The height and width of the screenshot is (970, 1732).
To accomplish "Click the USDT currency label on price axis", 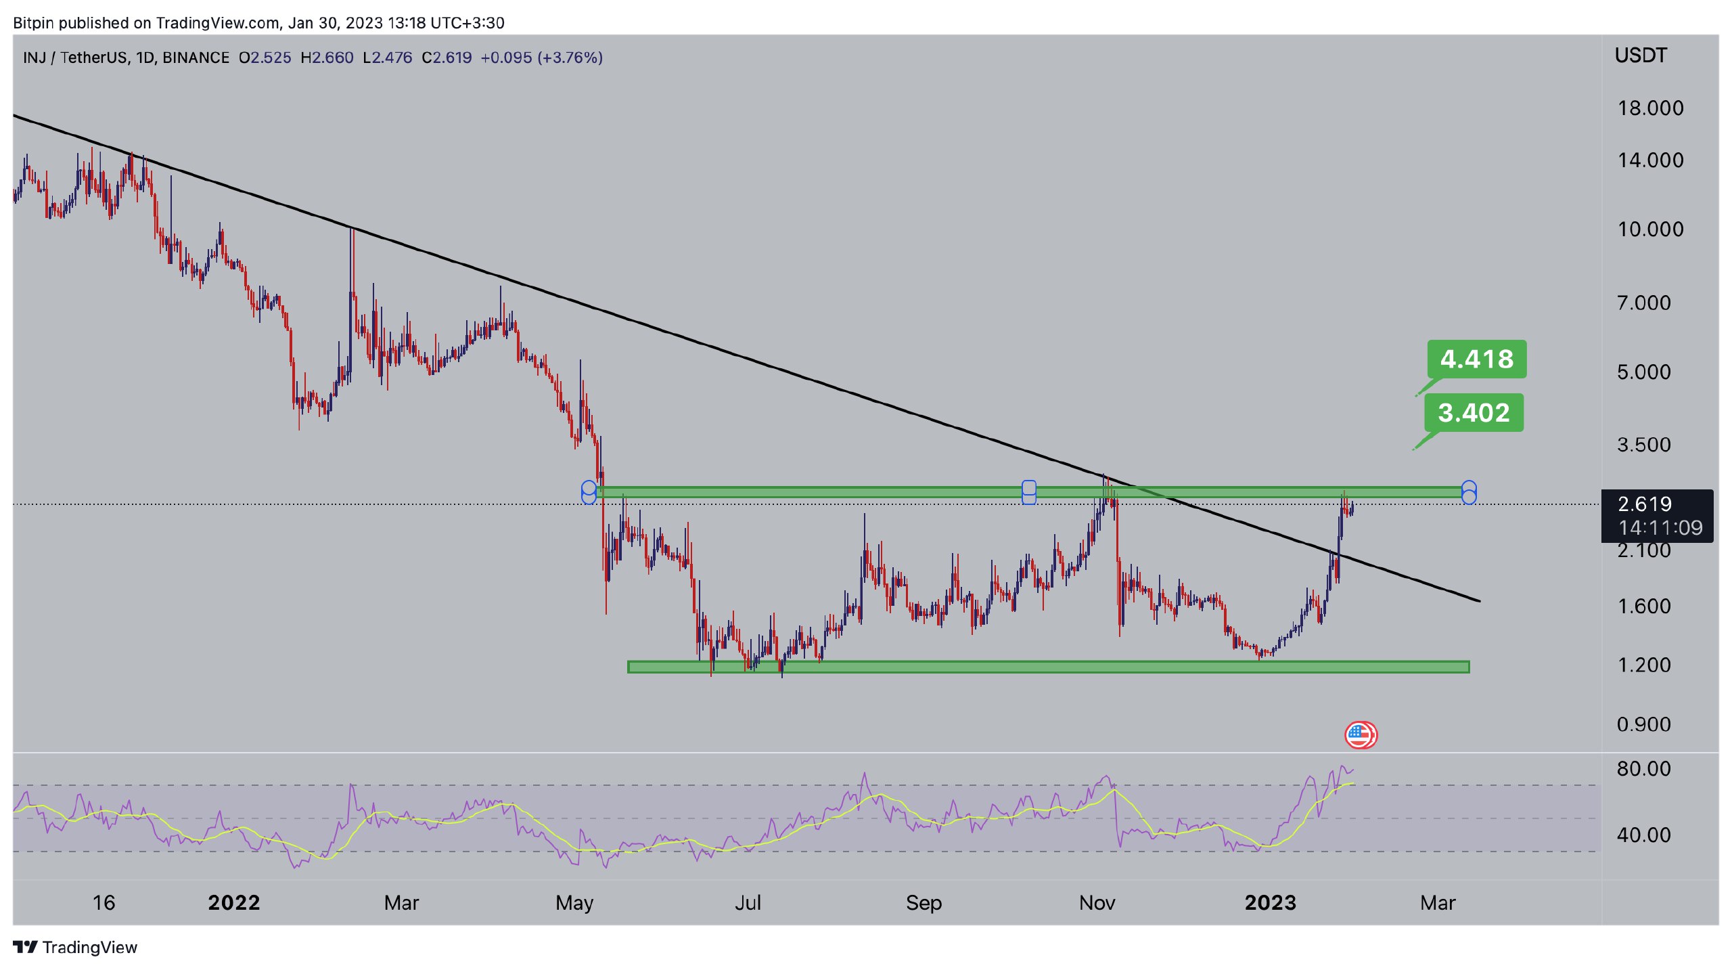I will coord(1641,56).
